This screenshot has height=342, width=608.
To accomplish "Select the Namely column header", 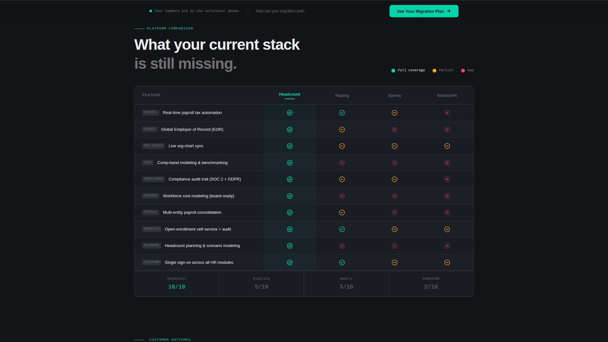I will pos(395,96).
